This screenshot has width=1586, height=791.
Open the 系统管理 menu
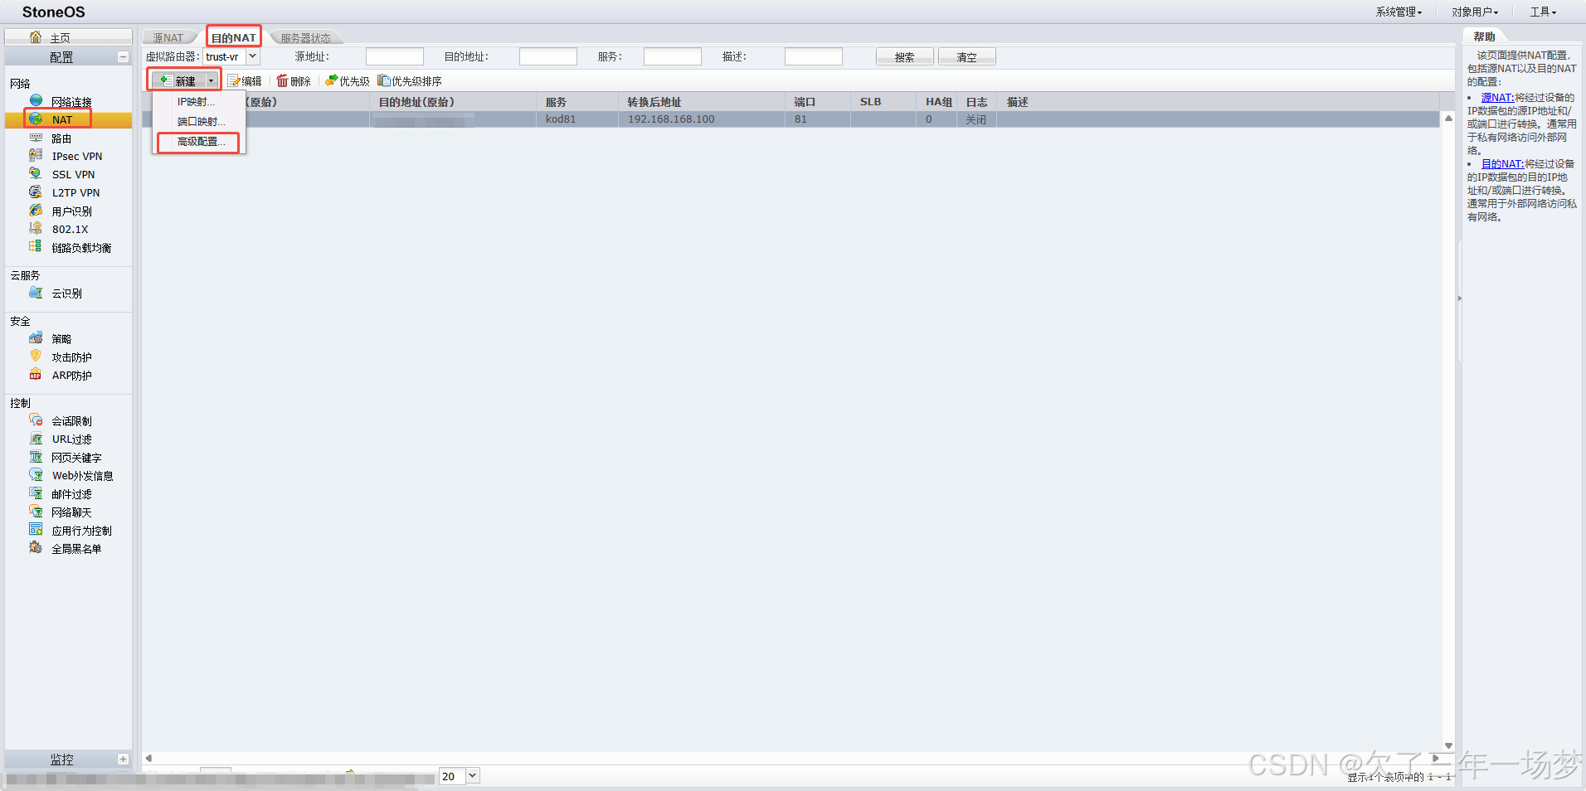point(1399,12)
